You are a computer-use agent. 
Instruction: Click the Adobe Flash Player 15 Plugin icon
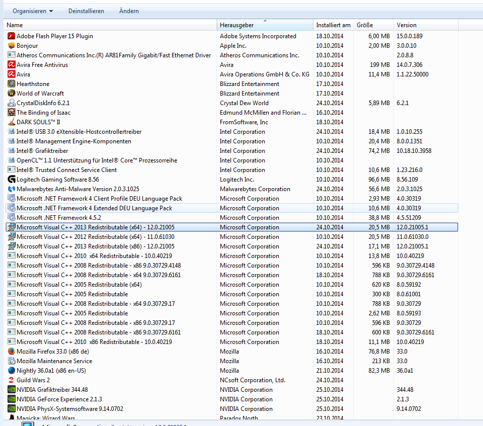click(12, 36)
